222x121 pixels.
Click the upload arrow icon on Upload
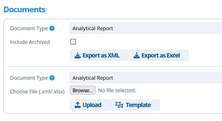coord(78,105)
